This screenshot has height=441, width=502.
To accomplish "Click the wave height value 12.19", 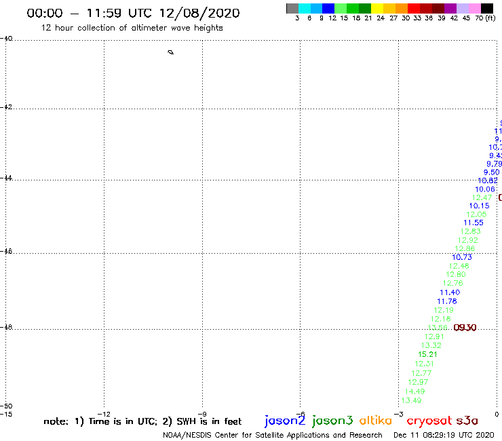I will pyautogui.click(x=444, y=310).
